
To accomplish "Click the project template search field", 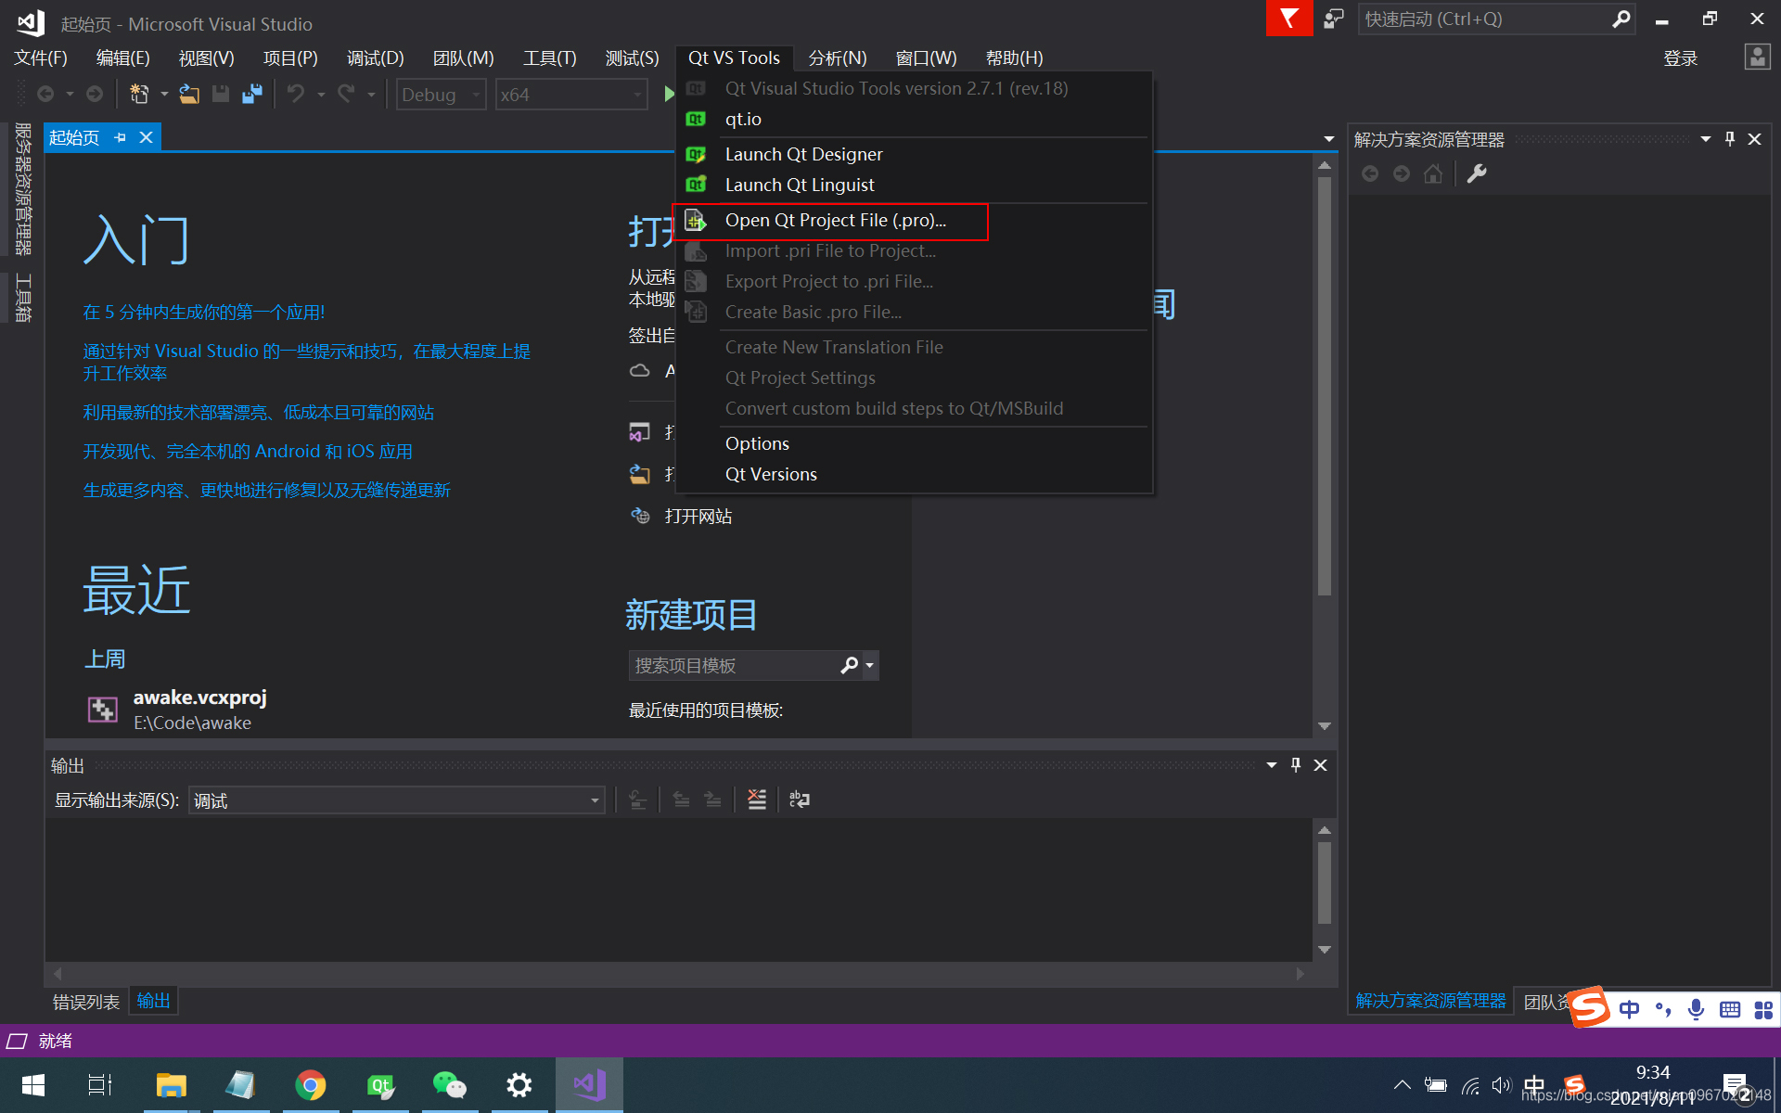I will pos(733,666).
